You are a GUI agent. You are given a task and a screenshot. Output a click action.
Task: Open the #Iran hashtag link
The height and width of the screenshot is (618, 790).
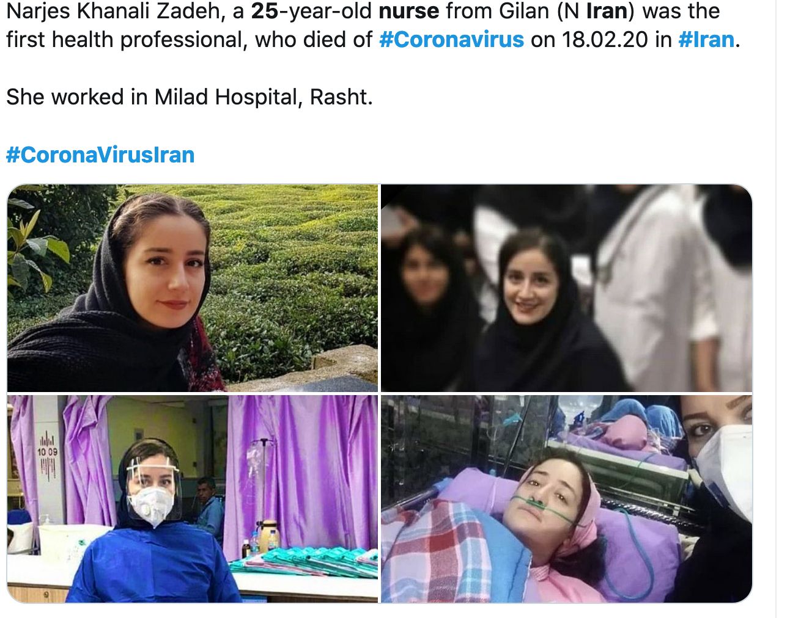[706, 40]
